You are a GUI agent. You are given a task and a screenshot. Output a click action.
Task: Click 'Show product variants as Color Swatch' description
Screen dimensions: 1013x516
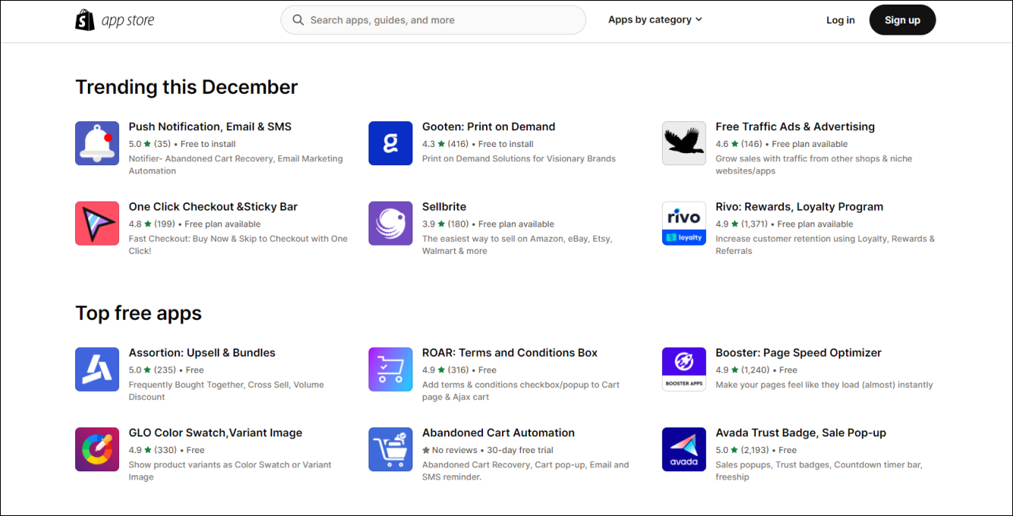coord(230,471)
